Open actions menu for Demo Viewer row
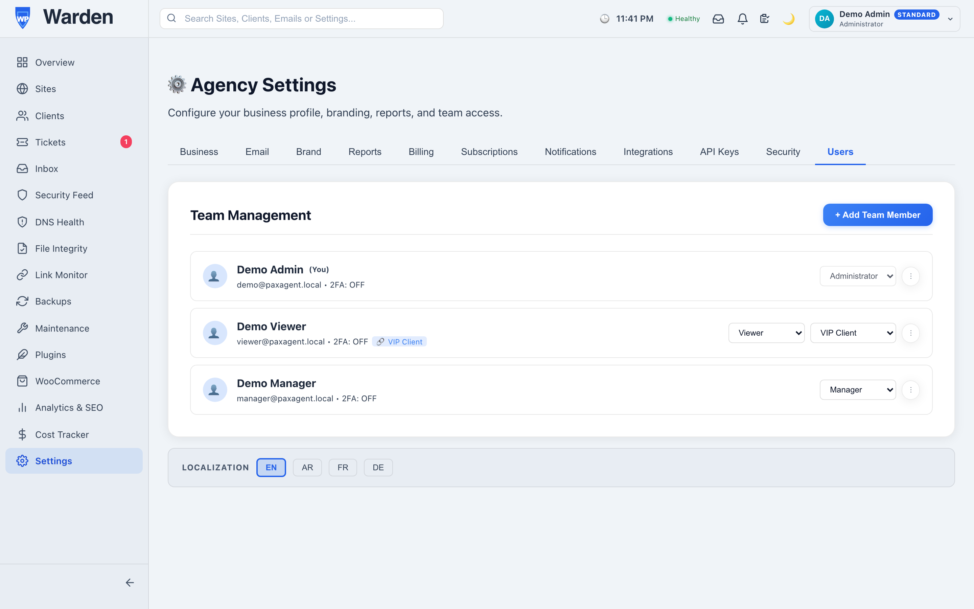 coord(911,333)
